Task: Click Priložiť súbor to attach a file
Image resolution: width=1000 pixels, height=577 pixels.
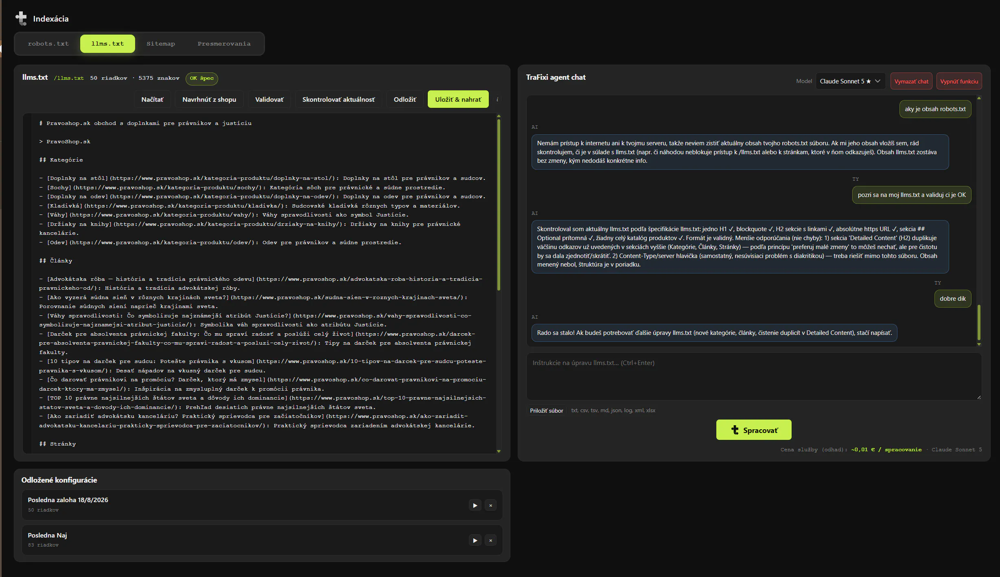Action: [547, 410]
